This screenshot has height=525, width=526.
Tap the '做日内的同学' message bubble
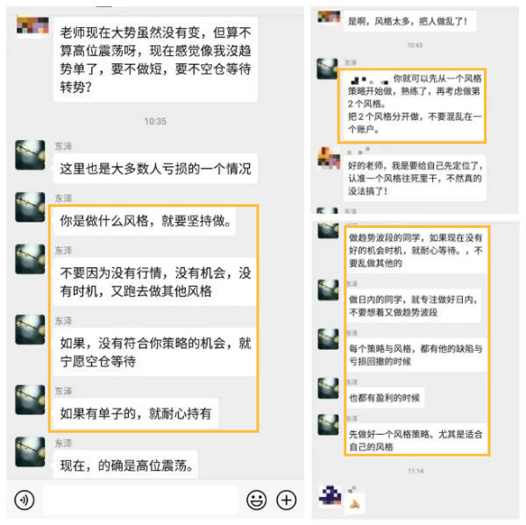coord(414,306)
